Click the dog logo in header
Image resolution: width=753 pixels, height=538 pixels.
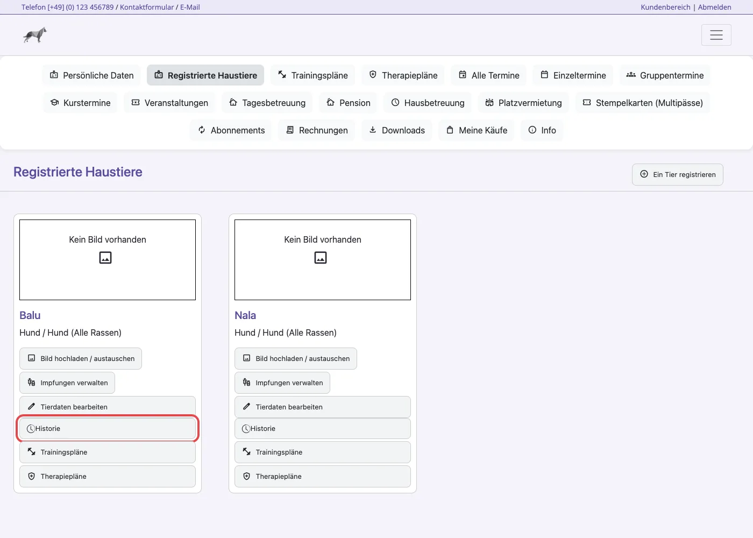click(x=35, y=35)
